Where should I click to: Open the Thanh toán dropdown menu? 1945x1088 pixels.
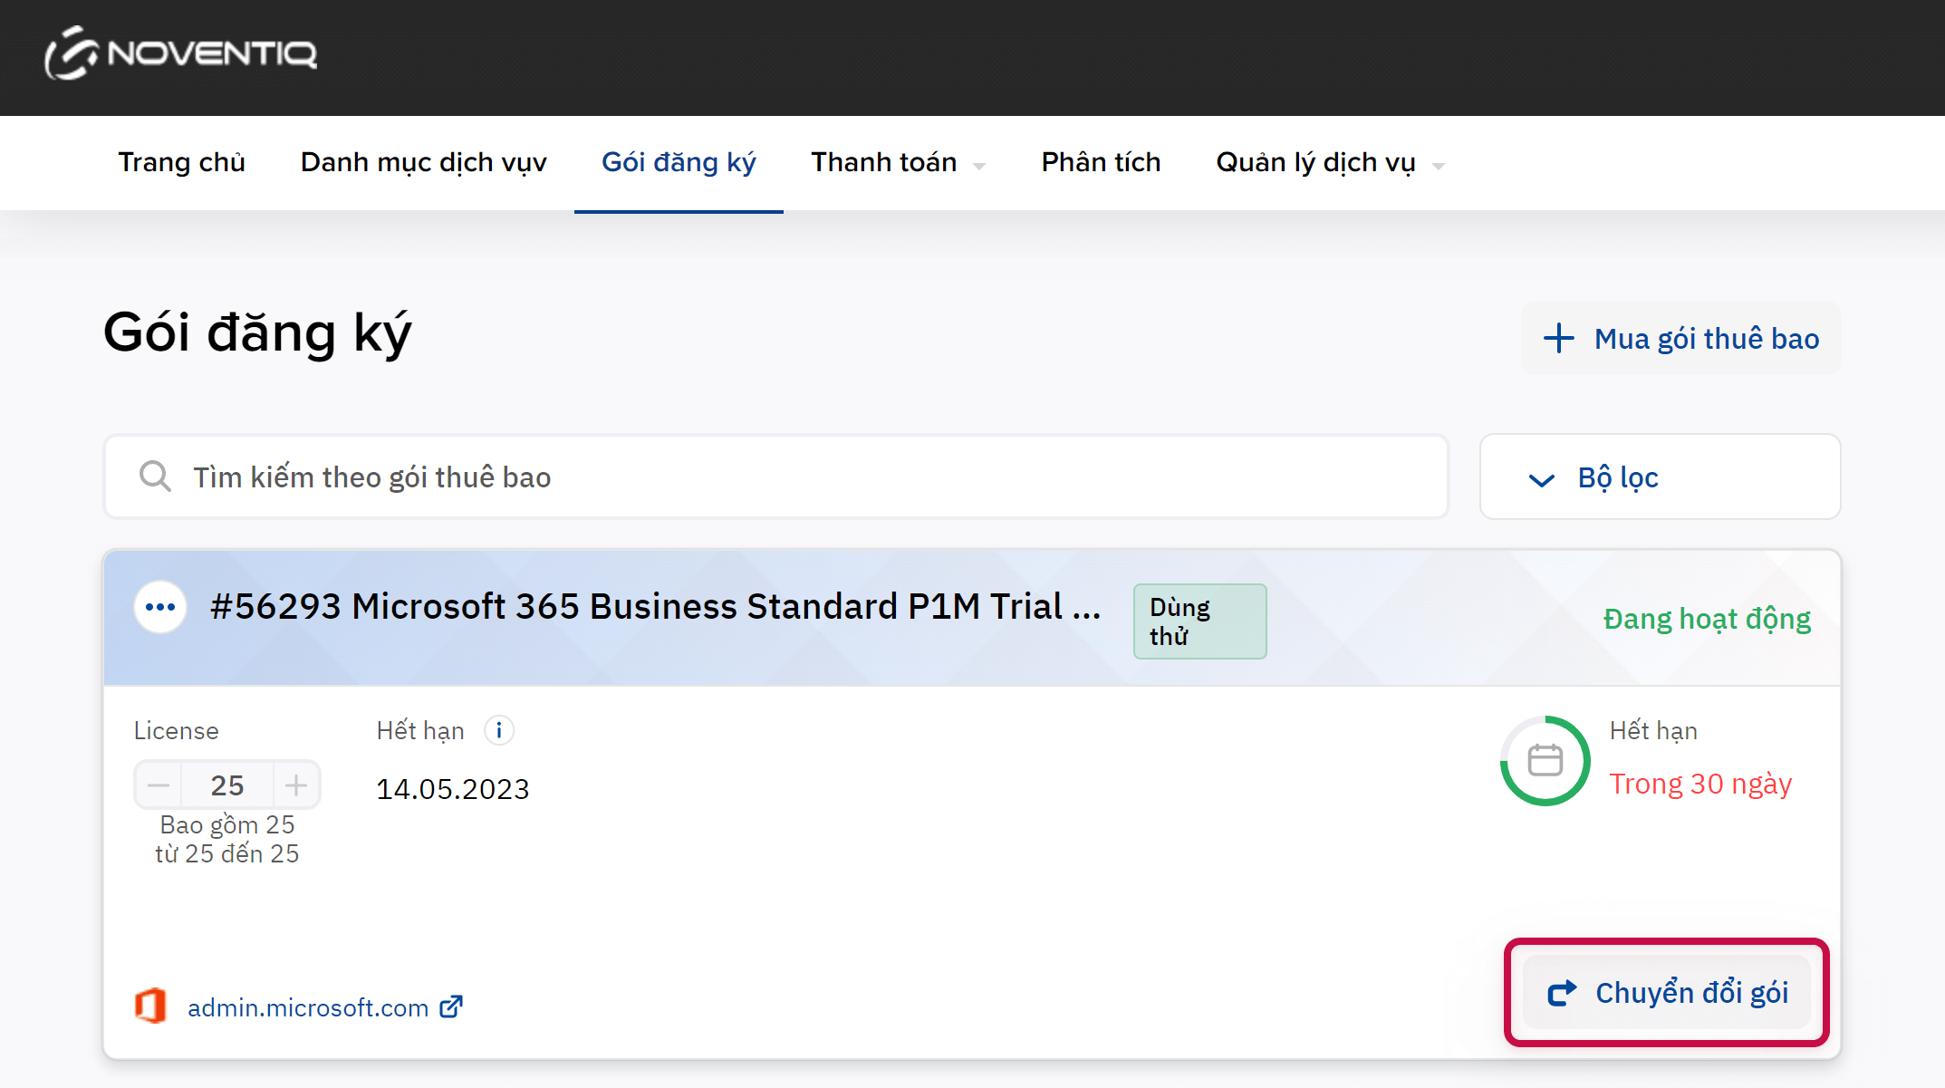tap(897, 163)
